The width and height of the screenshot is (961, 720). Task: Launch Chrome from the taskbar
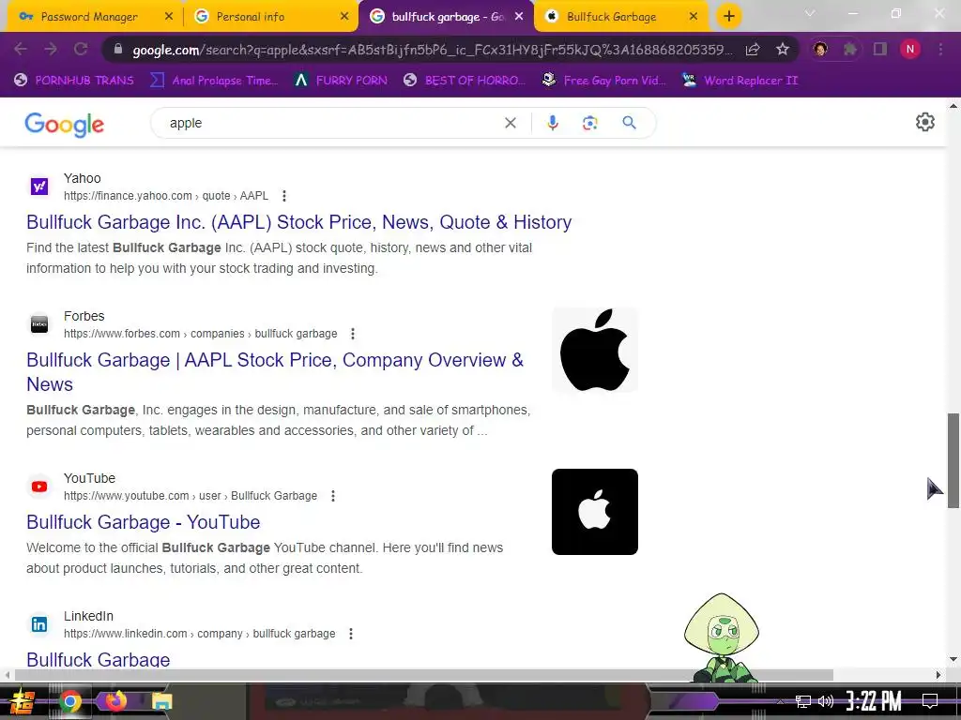click(69, 701)
